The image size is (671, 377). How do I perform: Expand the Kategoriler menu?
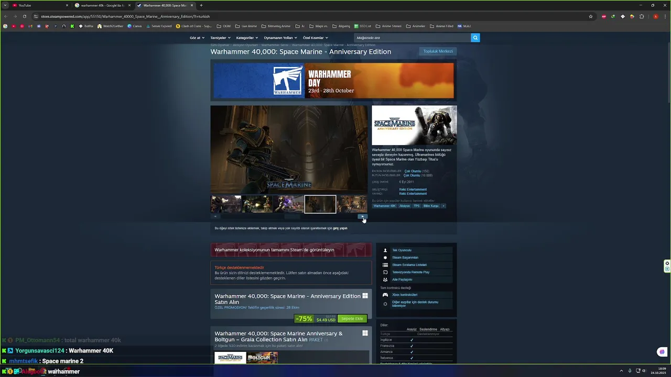click(x=247, y=38)
